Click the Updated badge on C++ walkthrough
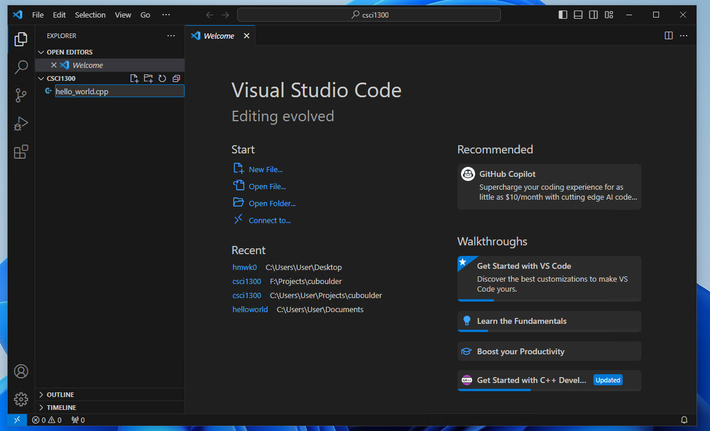 (x=607, y=380)
